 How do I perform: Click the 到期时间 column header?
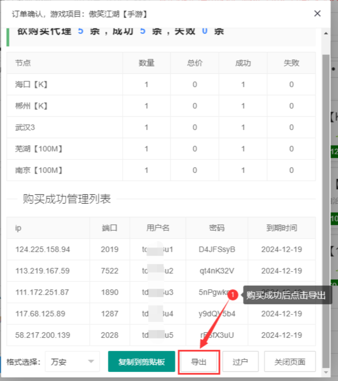click(282, 228)
